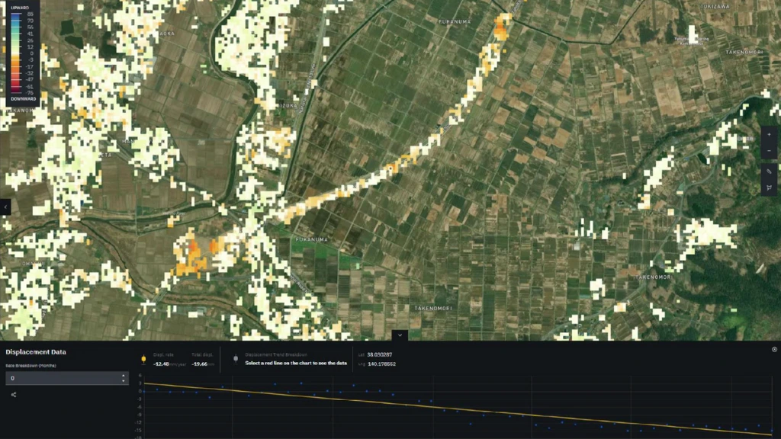The image size is (781, 439).
Task: Zoom out the map with minus button
Action: [769, 152]
